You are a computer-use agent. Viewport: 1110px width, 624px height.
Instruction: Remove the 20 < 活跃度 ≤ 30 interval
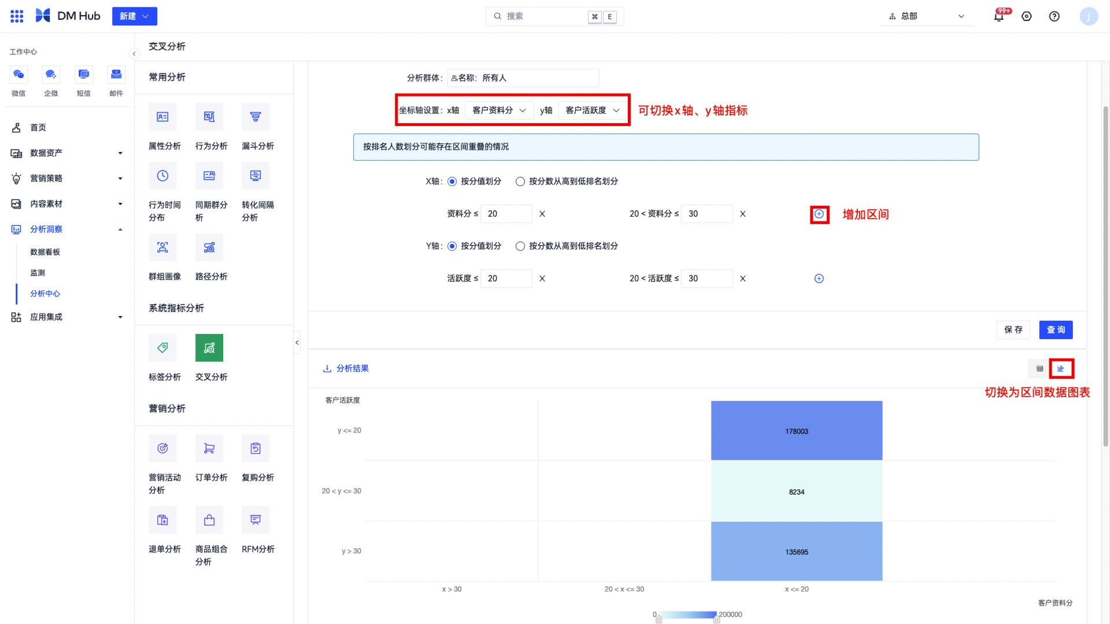click(x=743, y=278)
